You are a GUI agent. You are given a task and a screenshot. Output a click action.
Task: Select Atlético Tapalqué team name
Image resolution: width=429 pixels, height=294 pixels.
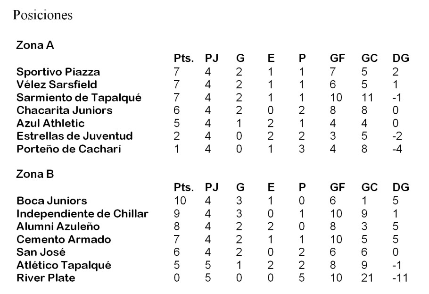(64, 265)
